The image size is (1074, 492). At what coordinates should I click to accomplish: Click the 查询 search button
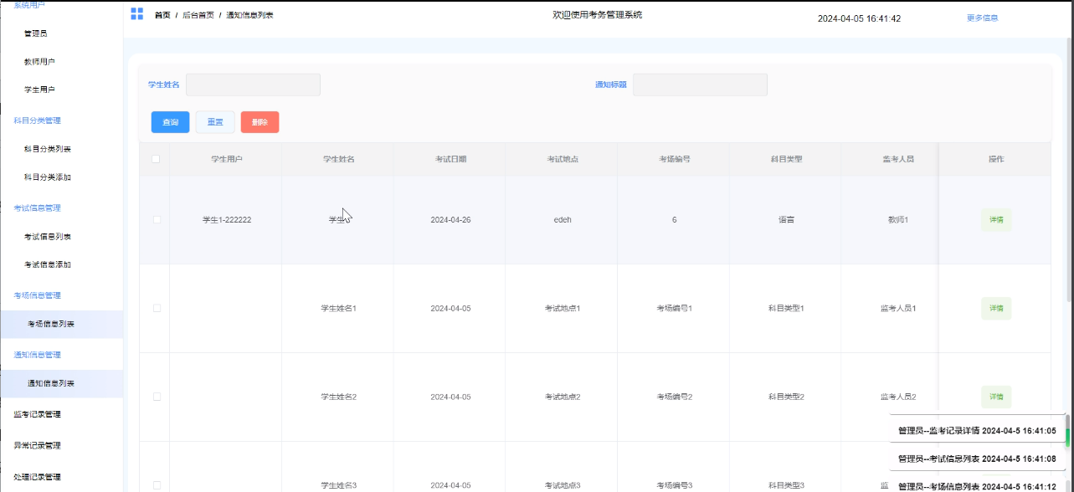click(x=171, y=122)
